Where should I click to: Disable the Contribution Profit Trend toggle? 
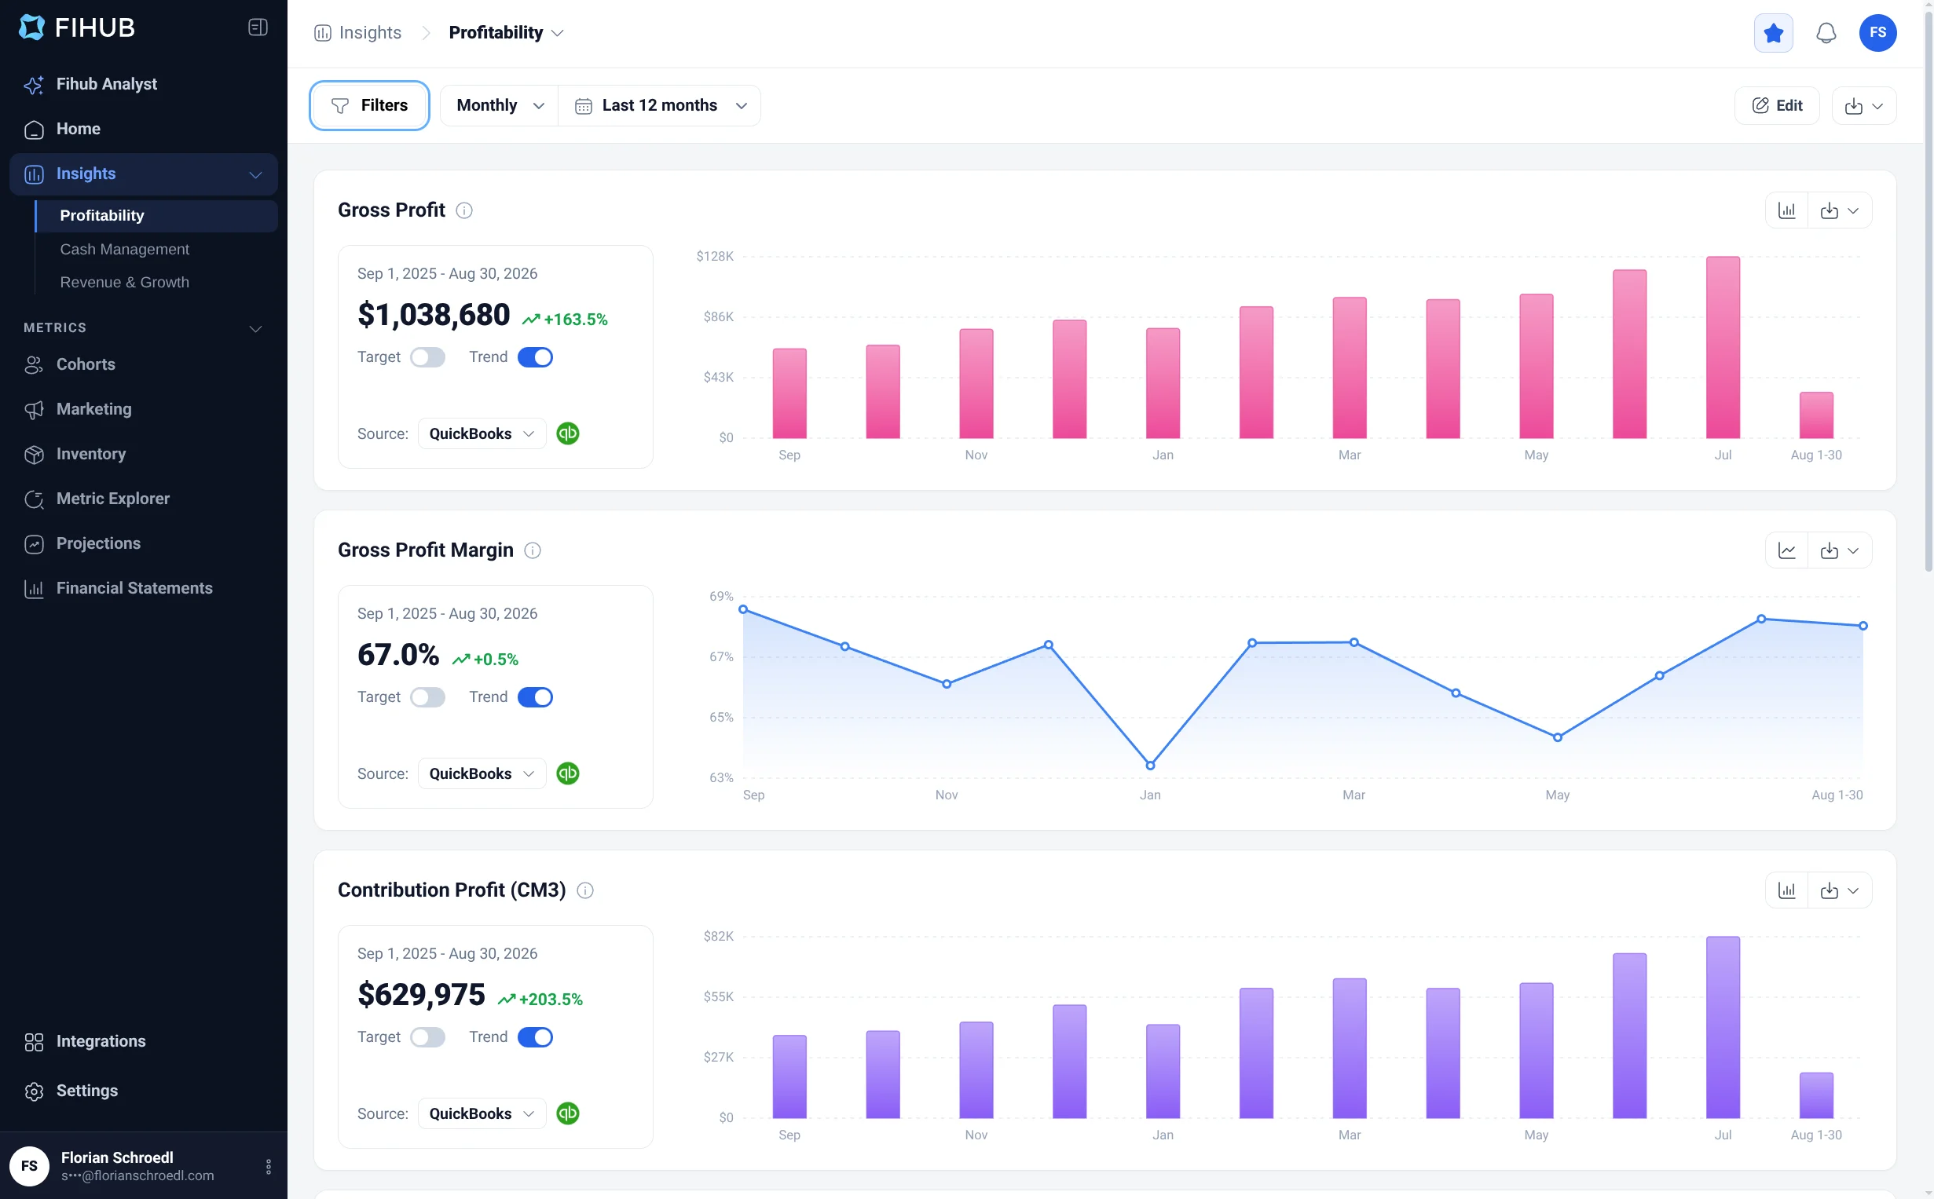pyautogui.click(x=535, y=1038)
